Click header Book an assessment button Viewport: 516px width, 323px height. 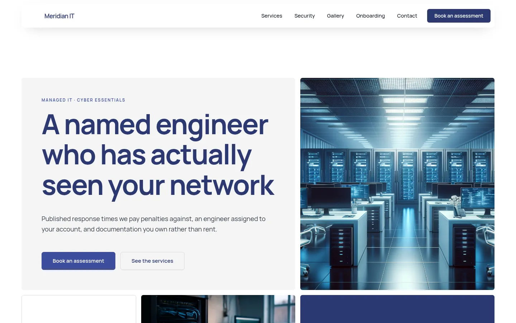point(459,16)
